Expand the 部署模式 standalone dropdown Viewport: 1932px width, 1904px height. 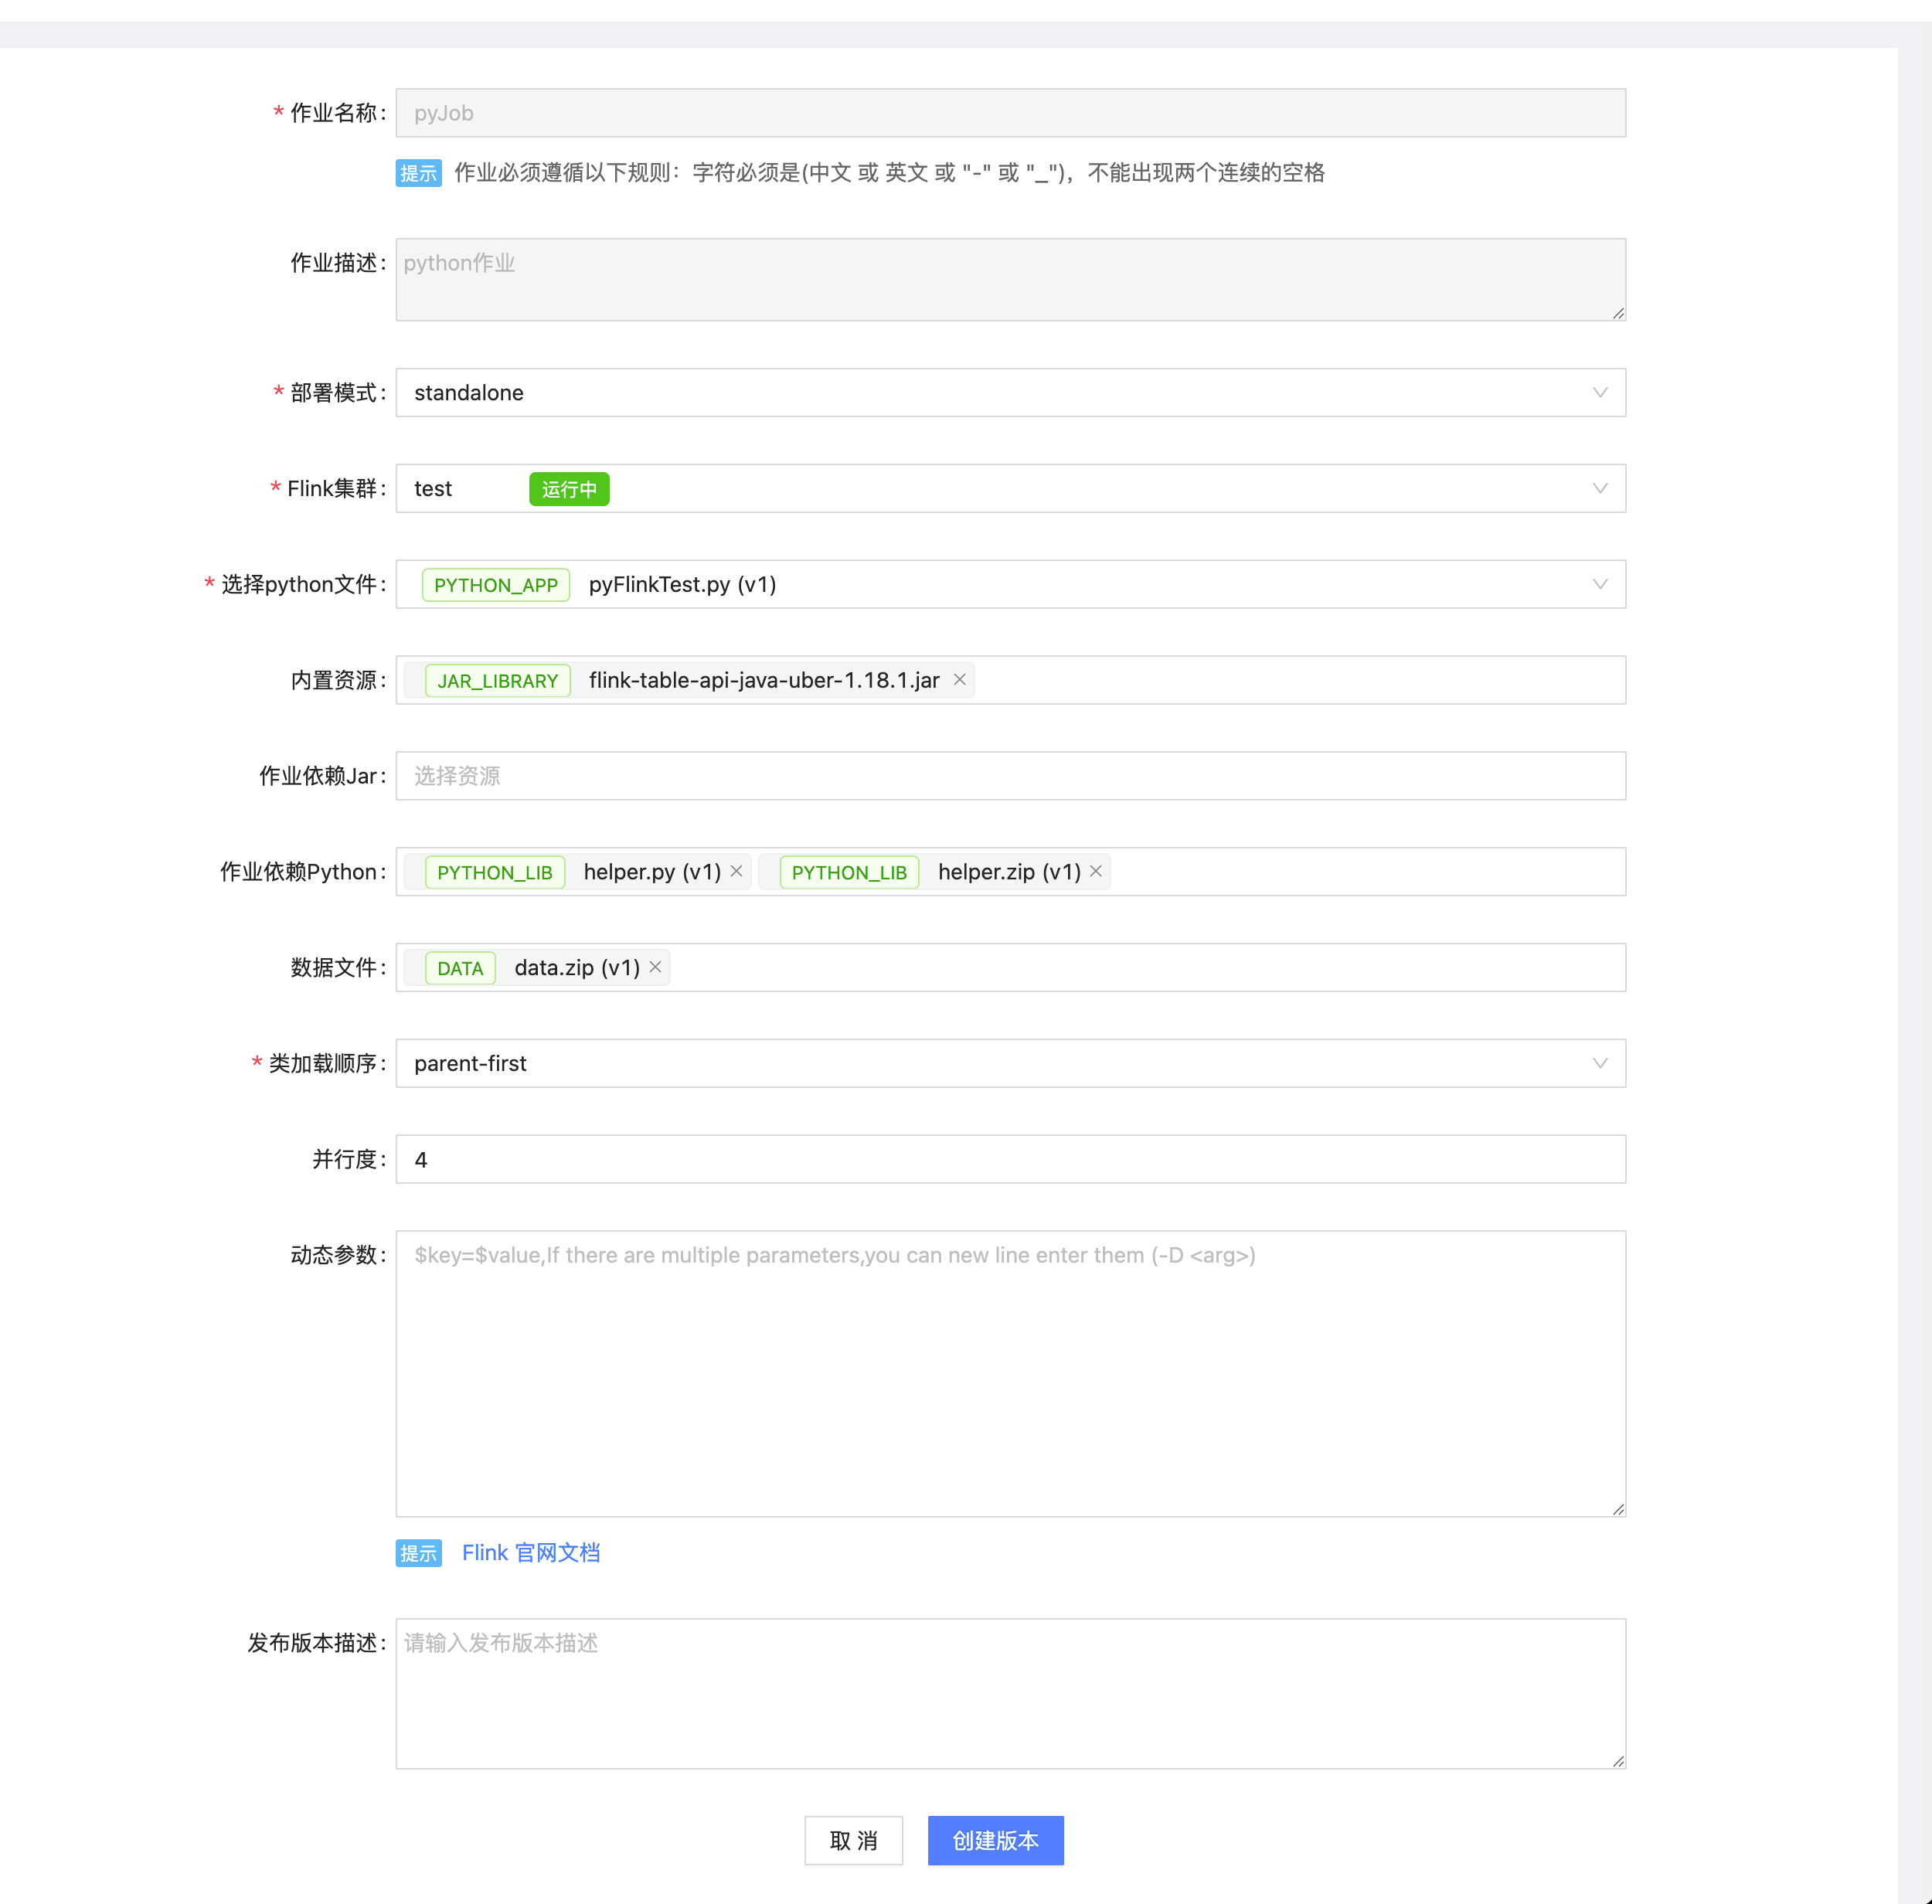[1599, 393]
